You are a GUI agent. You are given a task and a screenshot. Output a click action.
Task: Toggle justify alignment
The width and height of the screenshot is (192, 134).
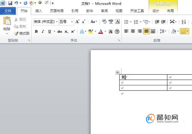pyautogui.click(x=146, y=31)
